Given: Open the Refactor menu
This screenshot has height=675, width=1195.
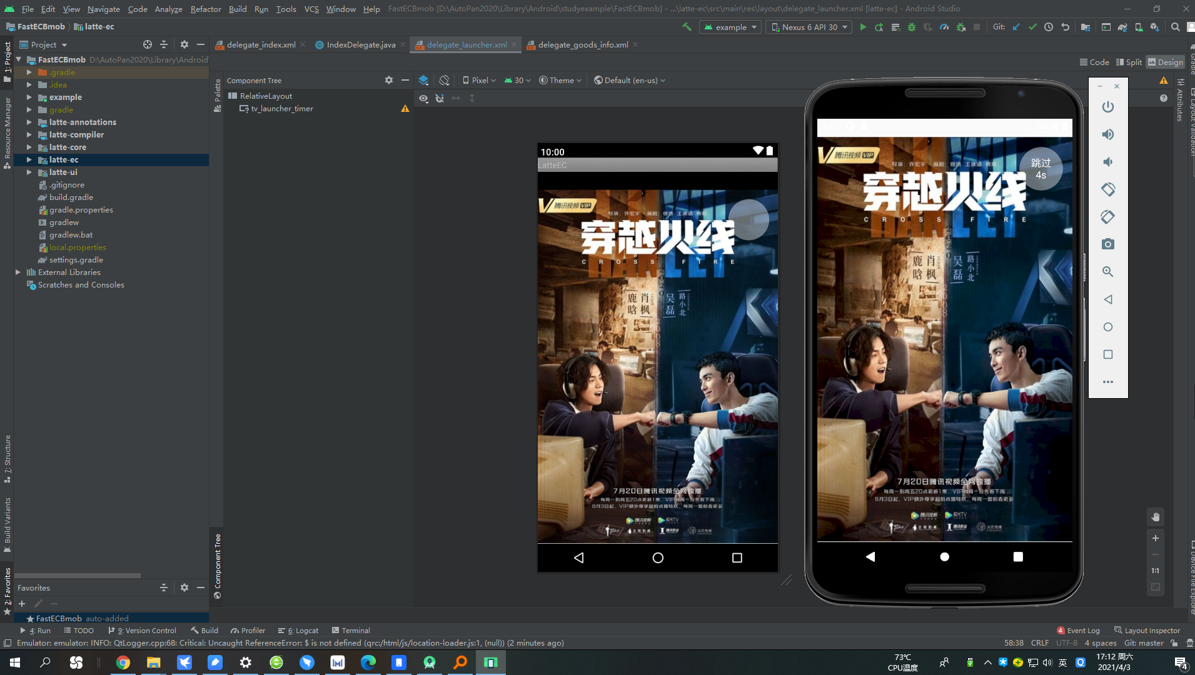Looking at the screenshot, I should point(206,9).
